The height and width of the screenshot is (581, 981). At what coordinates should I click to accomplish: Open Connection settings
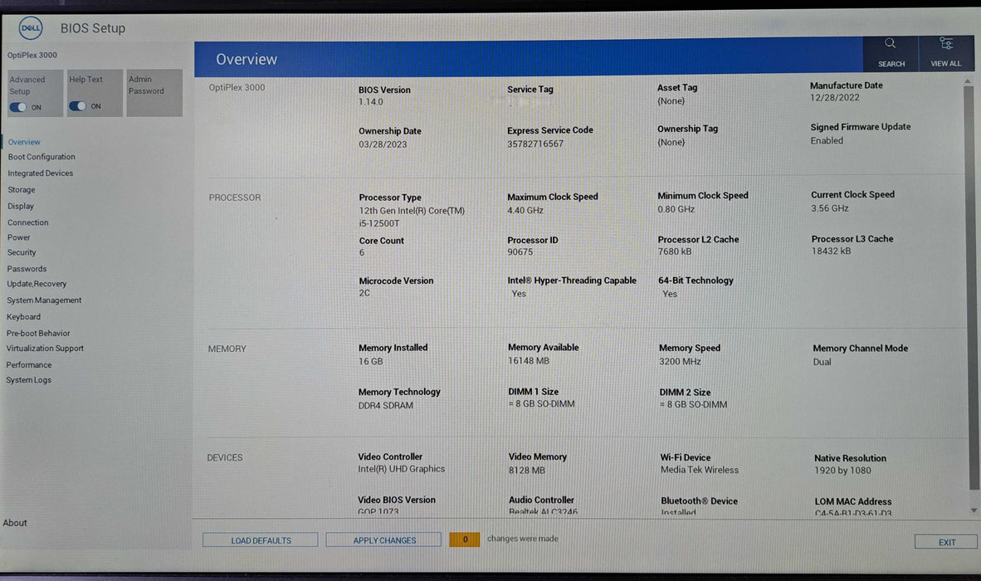(27, 222)
